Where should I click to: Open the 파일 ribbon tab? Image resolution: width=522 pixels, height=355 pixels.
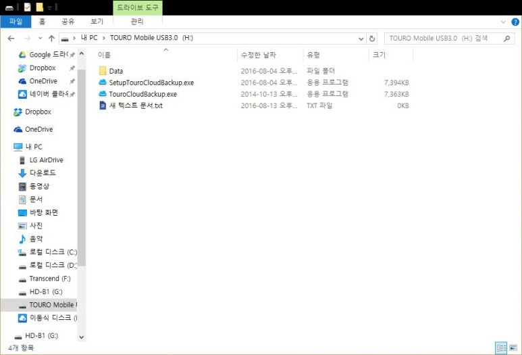tap(16, 22)
